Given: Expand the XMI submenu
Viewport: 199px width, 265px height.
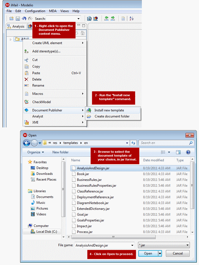Looking at the screenshot, I should [x=54, y=122].
